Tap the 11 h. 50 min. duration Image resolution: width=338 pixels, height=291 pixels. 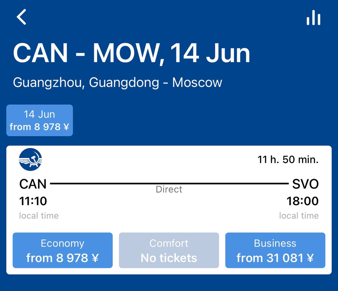288,159
